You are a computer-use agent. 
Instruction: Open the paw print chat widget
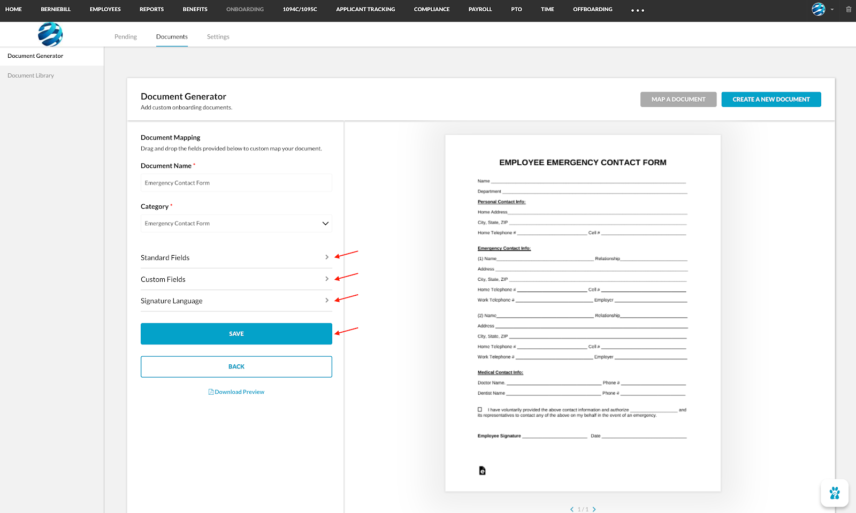click(835, 493)
